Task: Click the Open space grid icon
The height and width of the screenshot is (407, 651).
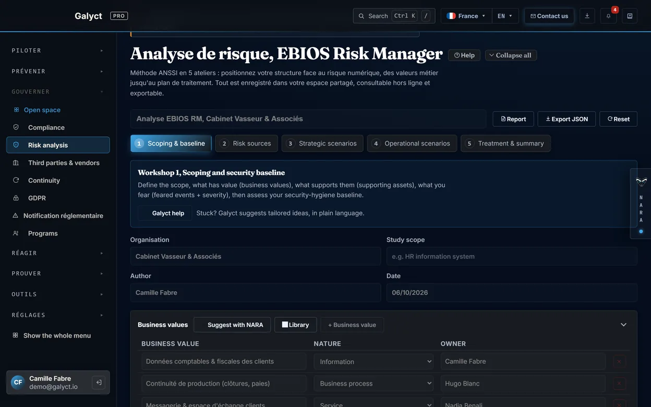Action: 16,110
